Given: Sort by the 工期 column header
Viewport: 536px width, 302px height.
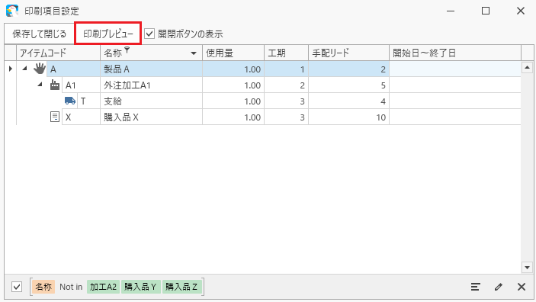Looking at the screenshot, I should coord(286,53).
